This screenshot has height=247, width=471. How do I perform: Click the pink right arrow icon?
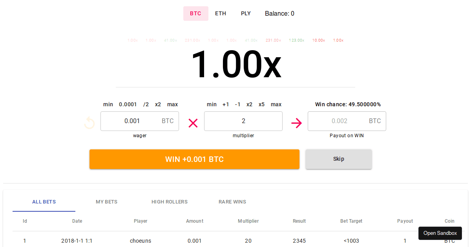pyautogui.click(x=296, y=123)
